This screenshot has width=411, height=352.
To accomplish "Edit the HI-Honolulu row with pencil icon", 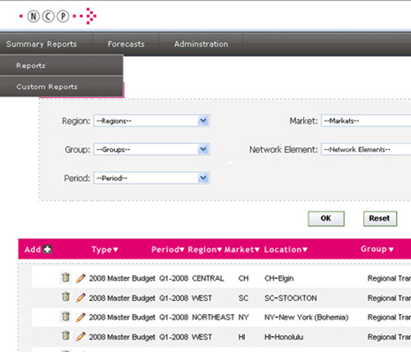I will pyautogui.click(x=81, y=337).
